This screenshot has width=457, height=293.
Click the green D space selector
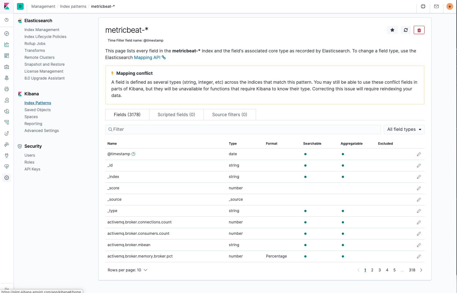(20, 6)
